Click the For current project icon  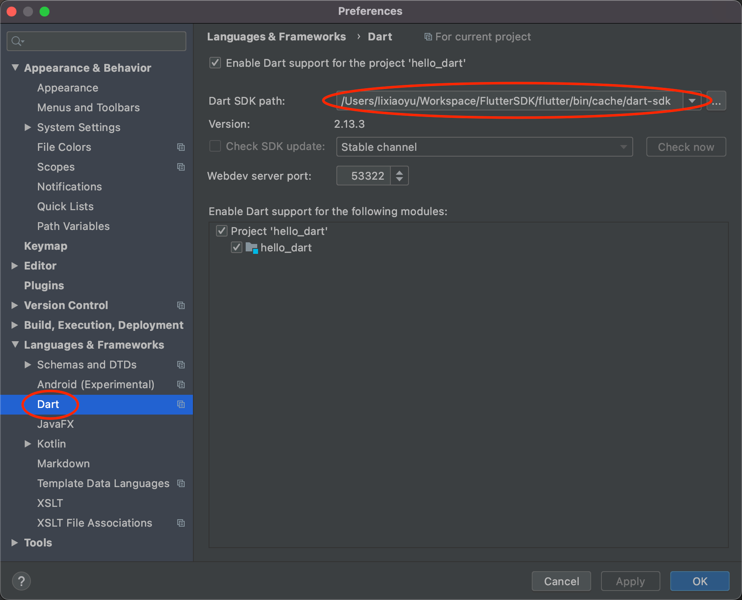click(428, 37)
